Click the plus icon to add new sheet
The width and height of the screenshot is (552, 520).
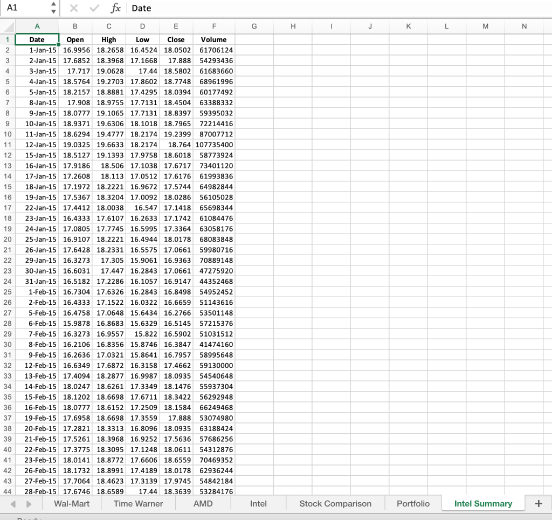[x=538, y=503]
